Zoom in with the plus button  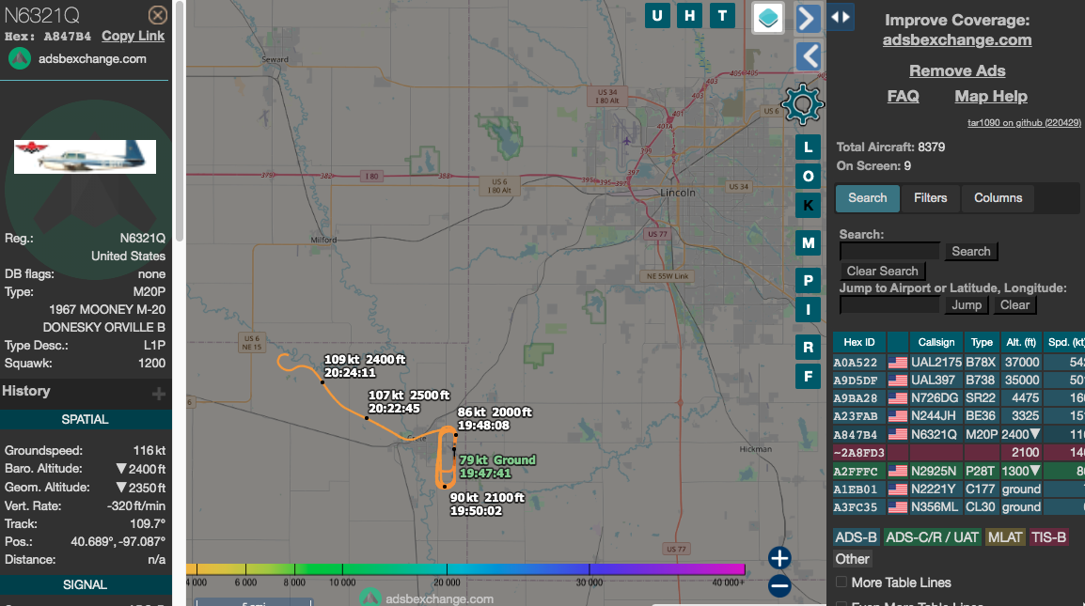point(779,557)
